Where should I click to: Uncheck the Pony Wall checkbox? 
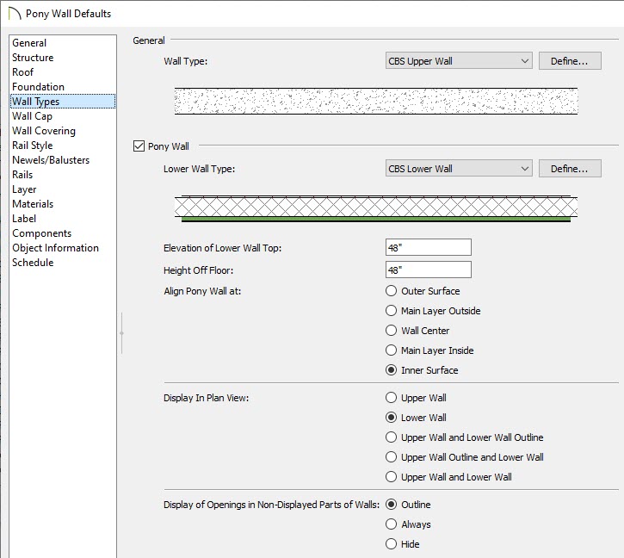139,146
